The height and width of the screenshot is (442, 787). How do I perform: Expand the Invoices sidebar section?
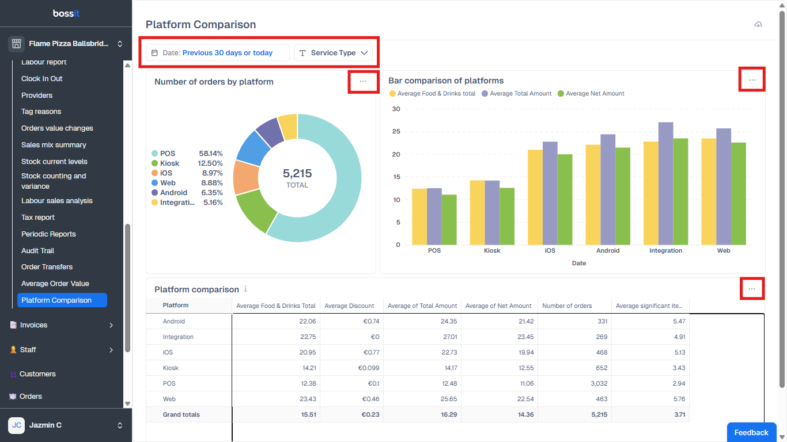tap(62, 325)
